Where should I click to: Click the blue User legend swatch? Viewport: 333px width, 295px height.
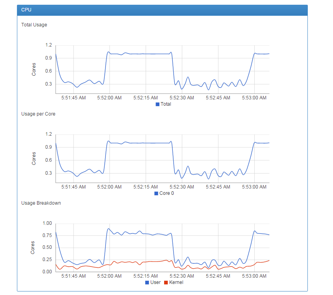[x=147, y=283]
